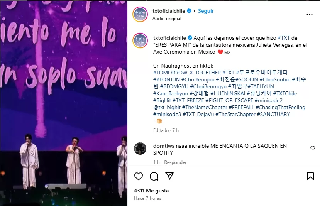
Task: Open the #SANCTUARY hashtag
Action: 273,114
